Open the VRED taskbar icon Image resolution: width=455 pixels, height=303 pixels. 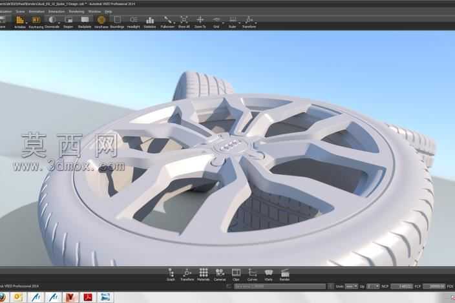click(70, 297)
